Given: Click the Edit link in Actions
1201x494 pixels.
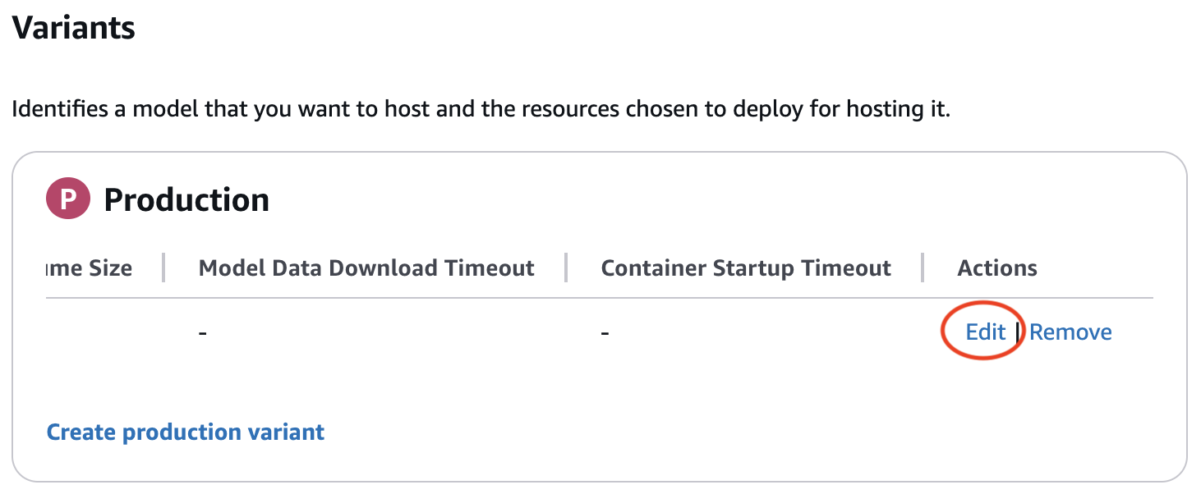Looking at the screenshot, I should pyautogui.click(x=985, y=332).
